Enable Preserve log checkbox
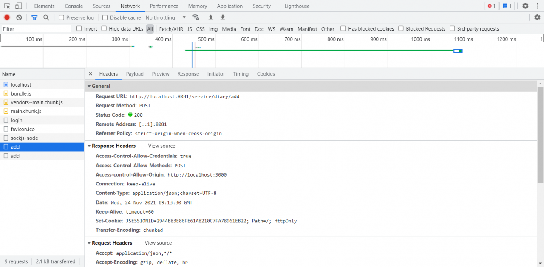The image size is (544, 267). 62,17
